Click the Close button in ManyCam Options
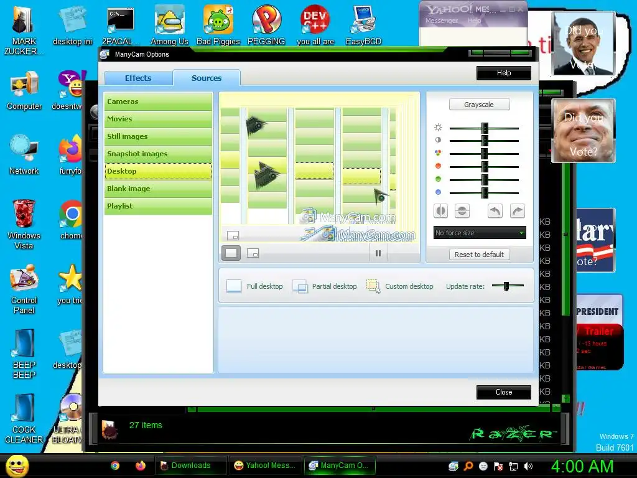The width and height of the screenshot is (637, 478). tap(503, 392)
